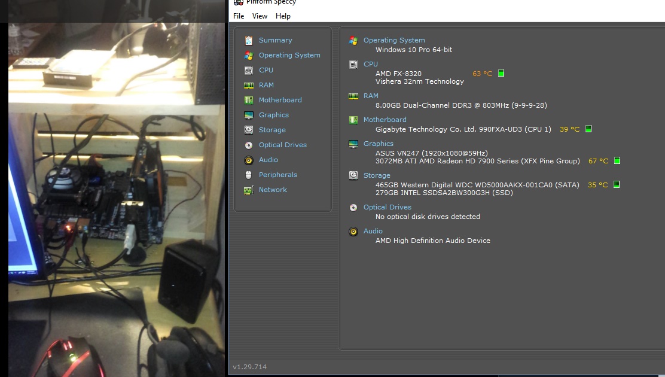The image size is (665, 377).
Task: Select Optical Drives in the sidebar
Action: (x=283, y=145)
